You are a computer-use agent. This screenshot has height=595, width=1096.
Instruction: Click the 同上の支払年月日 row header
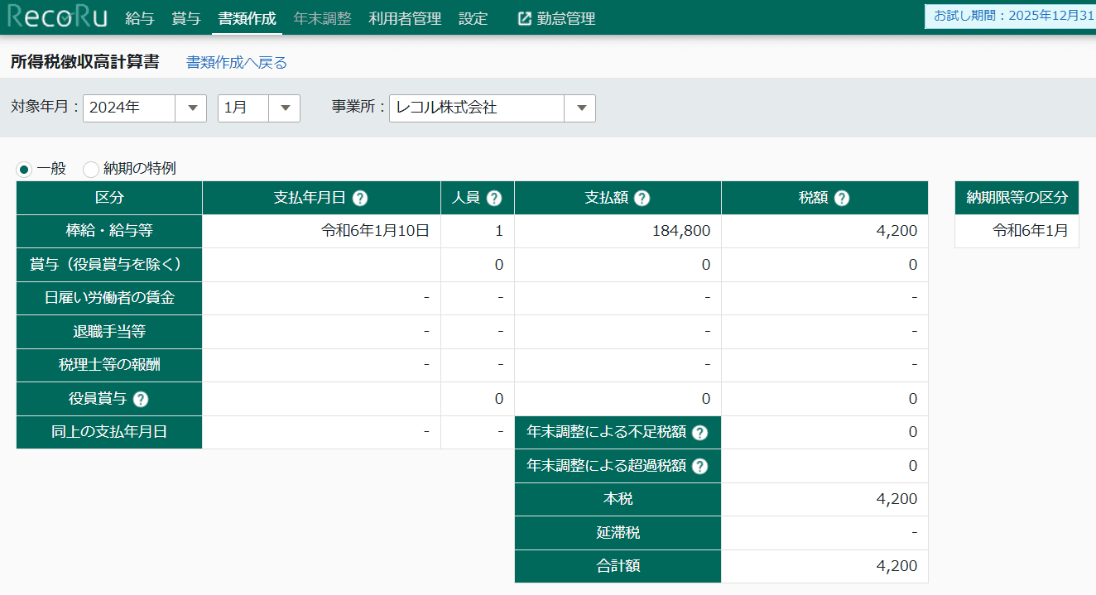tap(109, 432)
